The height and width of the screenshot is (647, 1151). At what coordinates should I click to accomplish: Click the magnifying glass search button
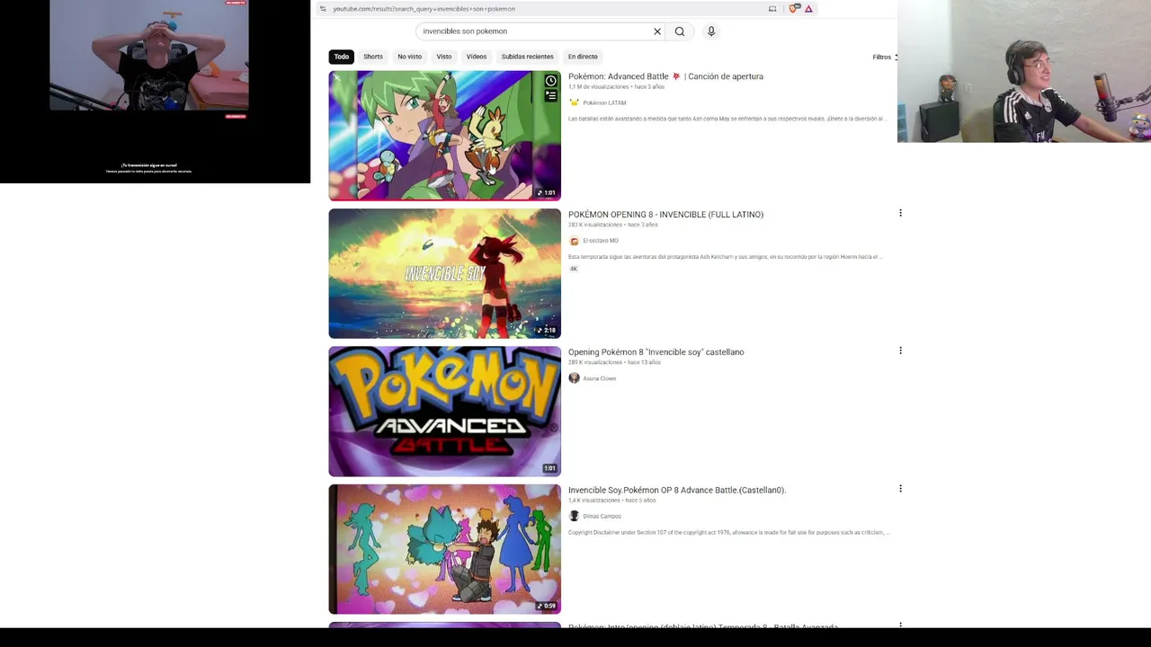pyautogui.click(x=680, y=31)
